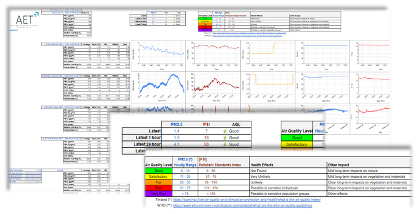Select the Good hourly range cell '0 - 10'
Screen dimensions: 418x214
[x=185, y=171]
